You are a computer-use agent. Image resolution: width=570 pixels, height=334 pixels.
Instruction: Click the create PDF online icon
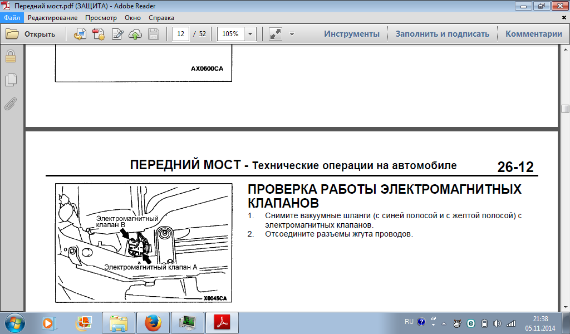click(x=99, y=34)
